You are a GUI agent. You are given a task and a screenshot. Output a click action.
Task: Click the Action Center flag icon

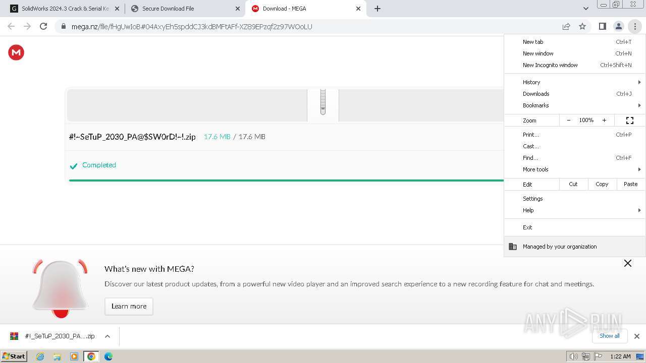pyautogui.click(x=599, y=356)
